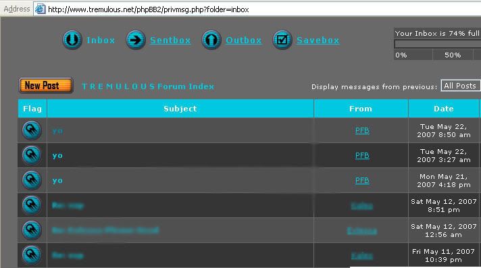
Task: Click the Savebox checkmark icon
Action: (282, 40)
